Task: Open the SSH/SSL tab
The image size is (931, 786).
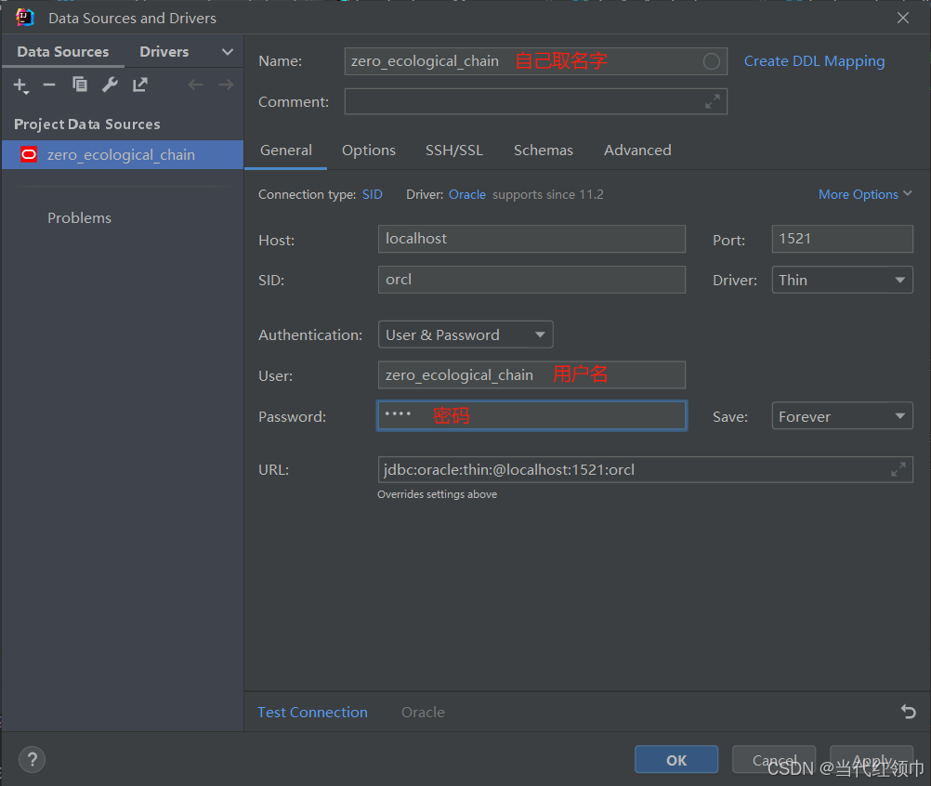Action: [x=454, y=151]
